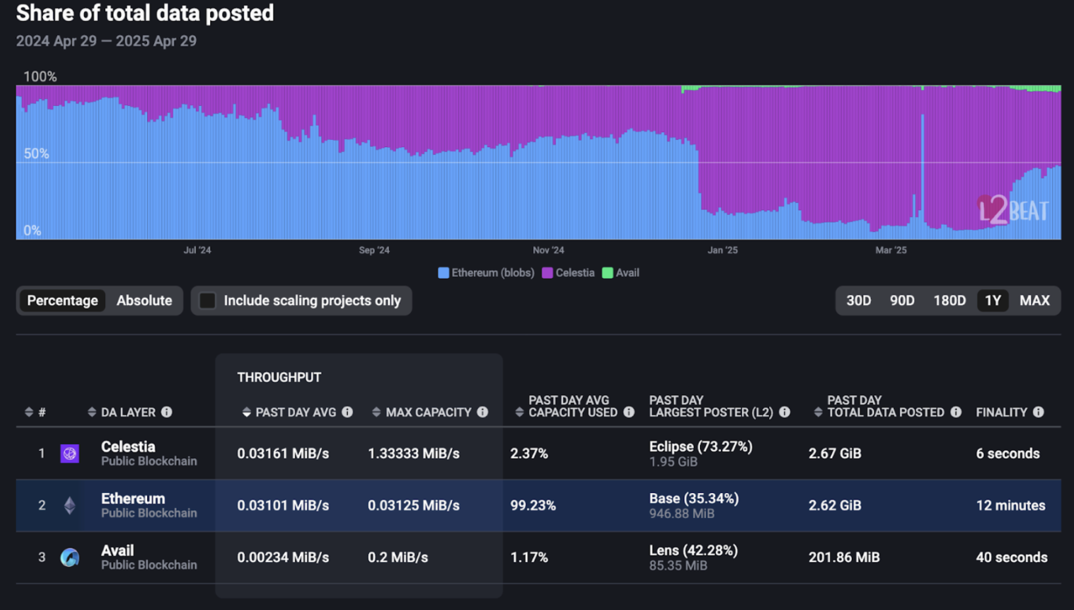Viewport: 1074px width, 610px height.
Task: Click the Sep '24 axis label on chart
Action: pos(374,250)
